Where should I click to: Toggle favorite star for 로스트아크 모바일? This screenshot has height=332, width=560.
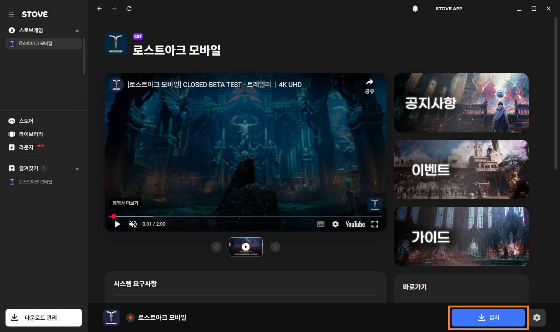pyautogui.click(x=130, y=318)
